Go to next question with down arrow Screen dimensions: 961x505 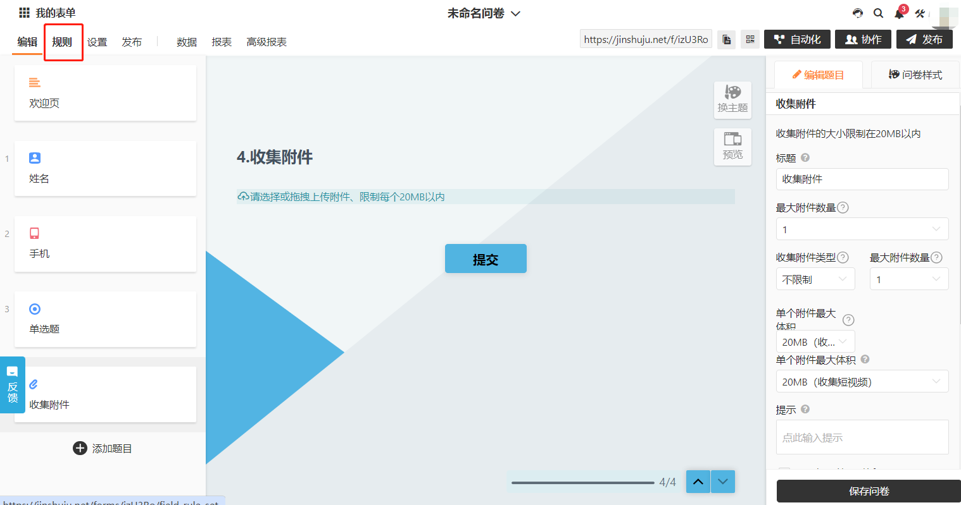coord(723,482)
